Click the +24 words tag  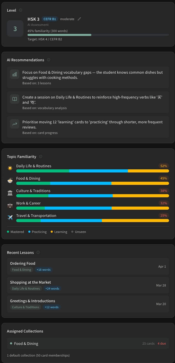point(52,289)
